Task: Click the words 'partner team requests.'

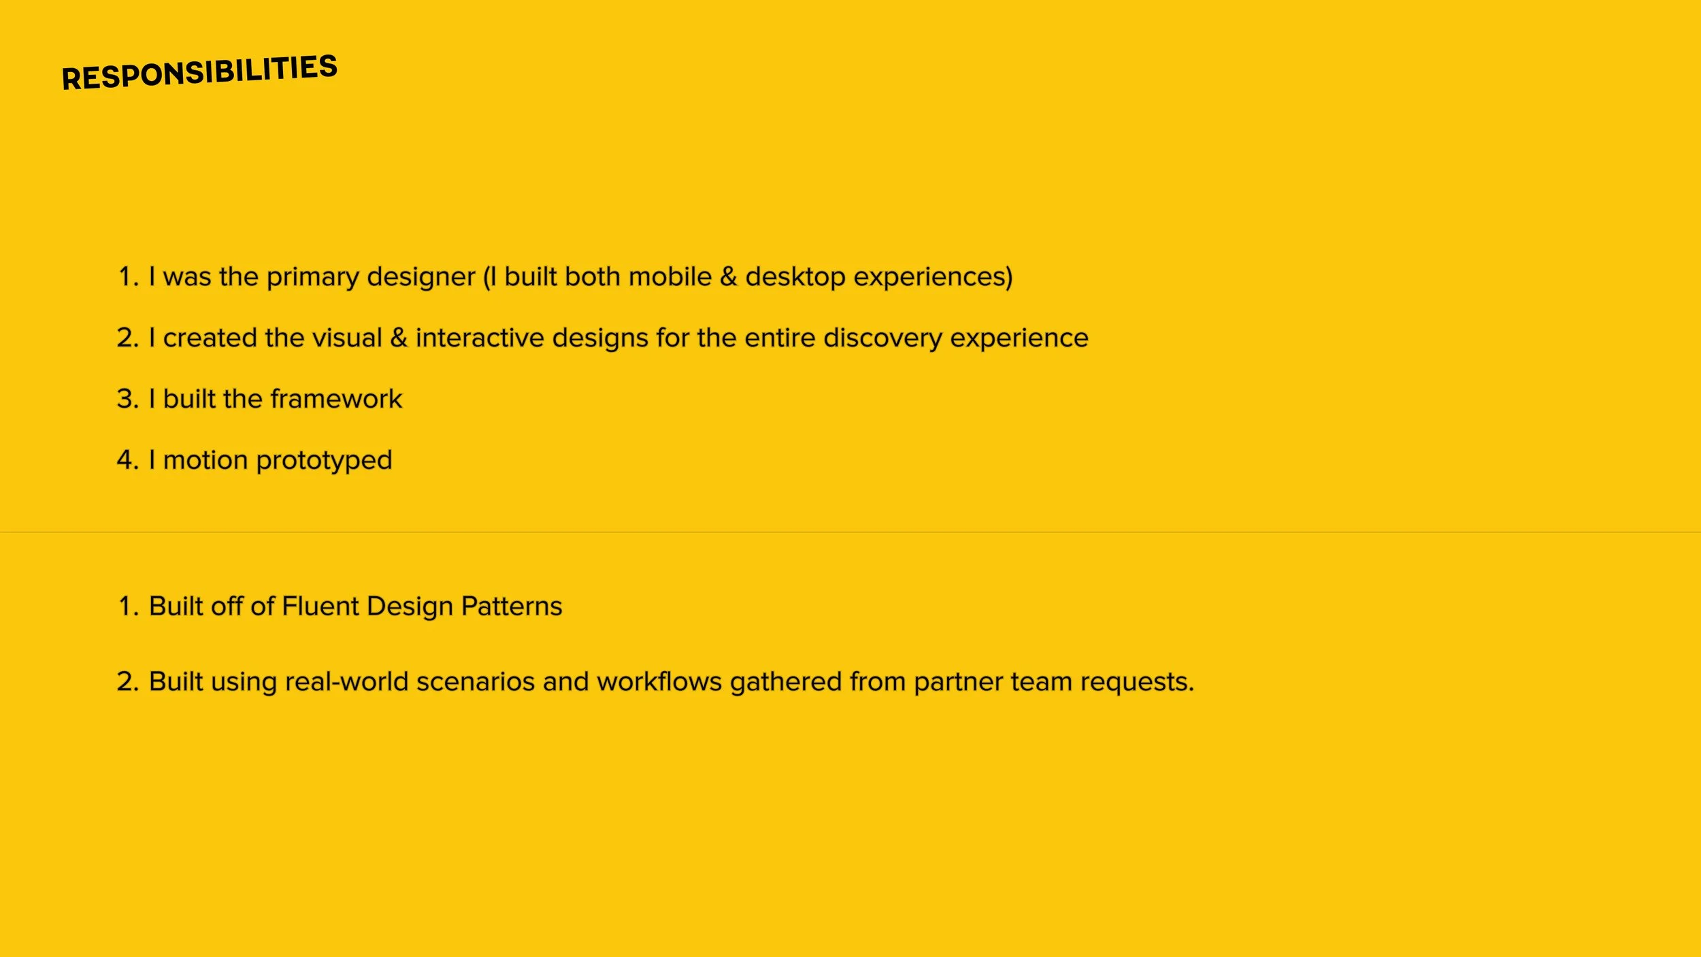Action: click(1054, 682)
